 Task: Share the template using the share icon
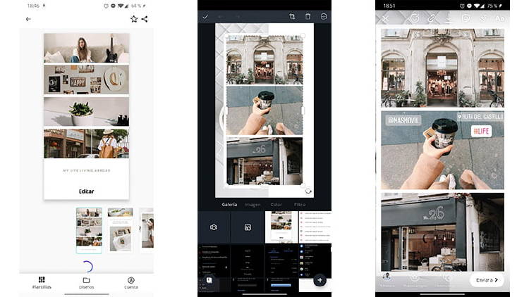click(145, 19)
